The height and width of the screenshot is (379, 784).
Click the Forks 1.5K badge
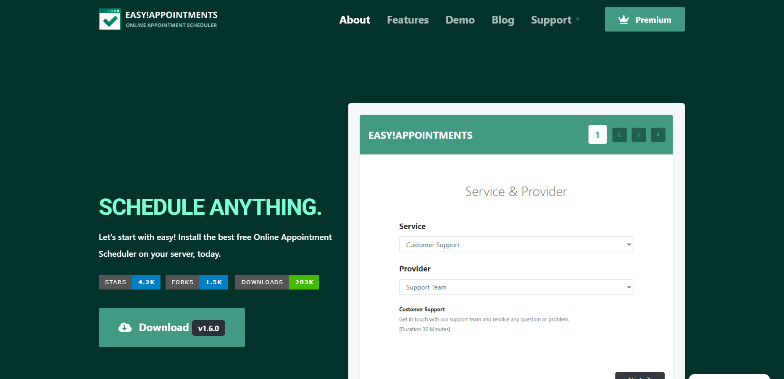(197, 282)
